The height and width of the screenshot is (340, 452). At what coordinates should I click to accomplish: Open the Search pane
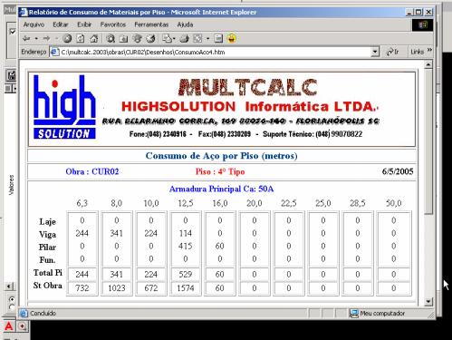(x=111, y=38)
